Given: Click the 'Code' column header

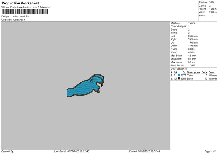Looking at the screenshot, I should [205, 72].
